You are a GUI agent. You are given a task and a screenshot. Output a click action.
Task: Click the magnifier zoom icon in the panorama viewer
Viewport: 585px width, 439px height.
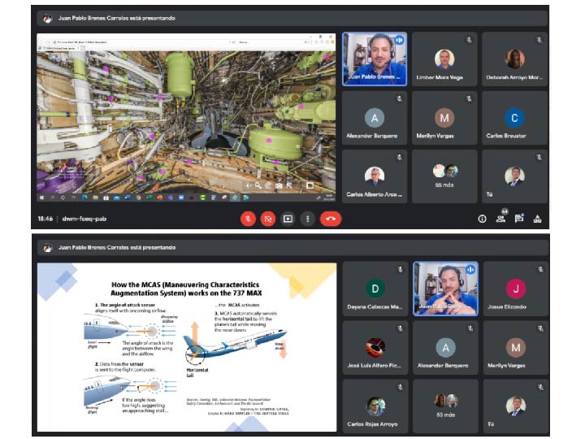coord(258,185)
